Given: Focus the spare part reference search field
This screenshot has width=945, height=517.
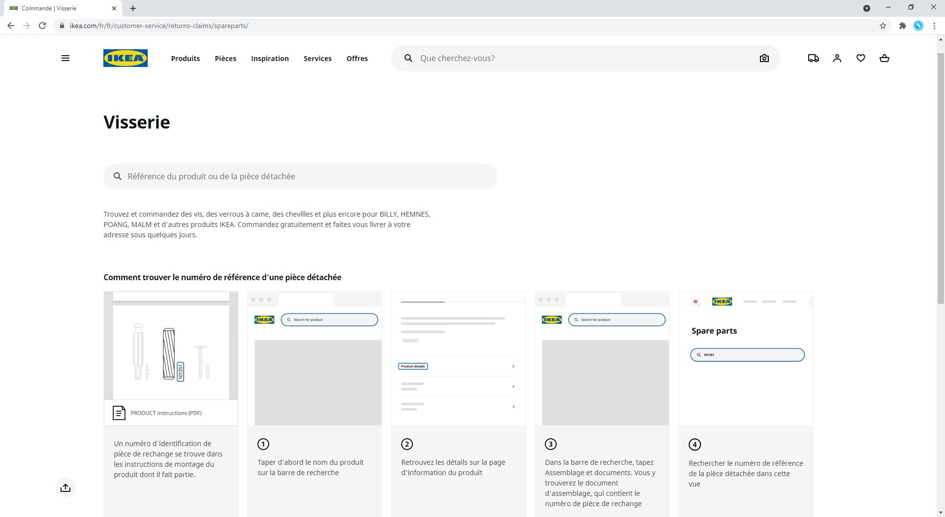Looking at the screenshot, I should [300, 176].
